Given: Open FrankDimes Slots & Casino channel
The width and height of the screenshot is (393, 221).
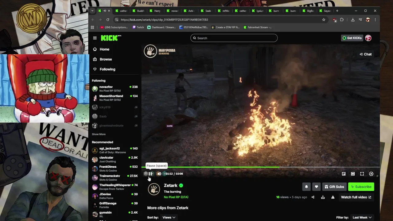Looking at the screenshot, I should (115, 169).
